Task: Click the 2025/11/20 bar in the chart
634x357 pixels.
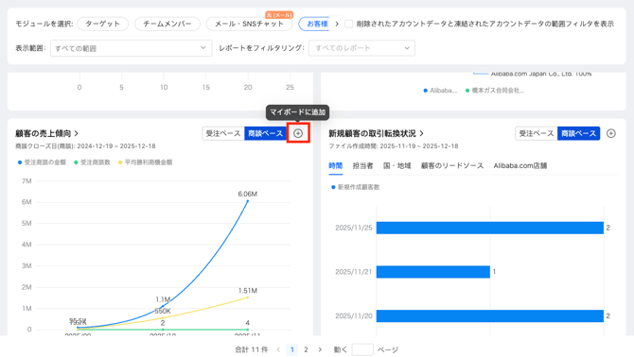Action: (489, 315)
